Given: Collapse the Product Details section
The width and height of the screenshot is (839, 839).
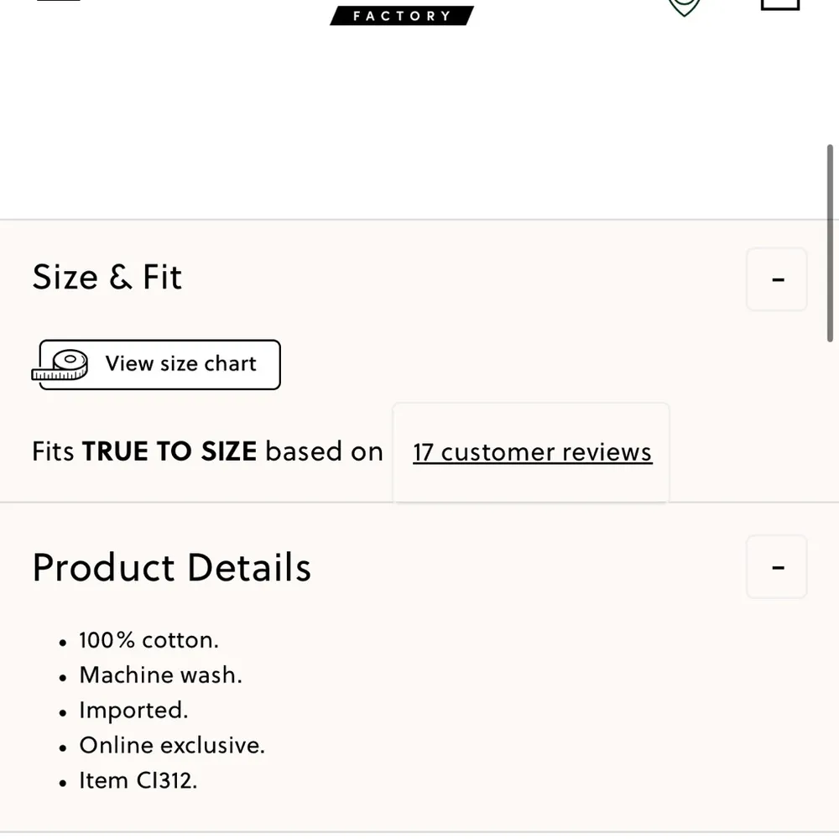Looking at the screenshot, I should (x=776, y=566).
